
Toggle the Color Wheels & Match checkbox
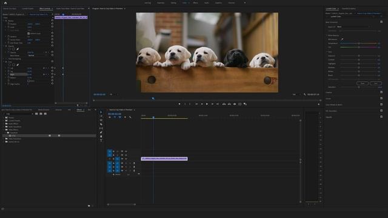(x=381, y=105)
